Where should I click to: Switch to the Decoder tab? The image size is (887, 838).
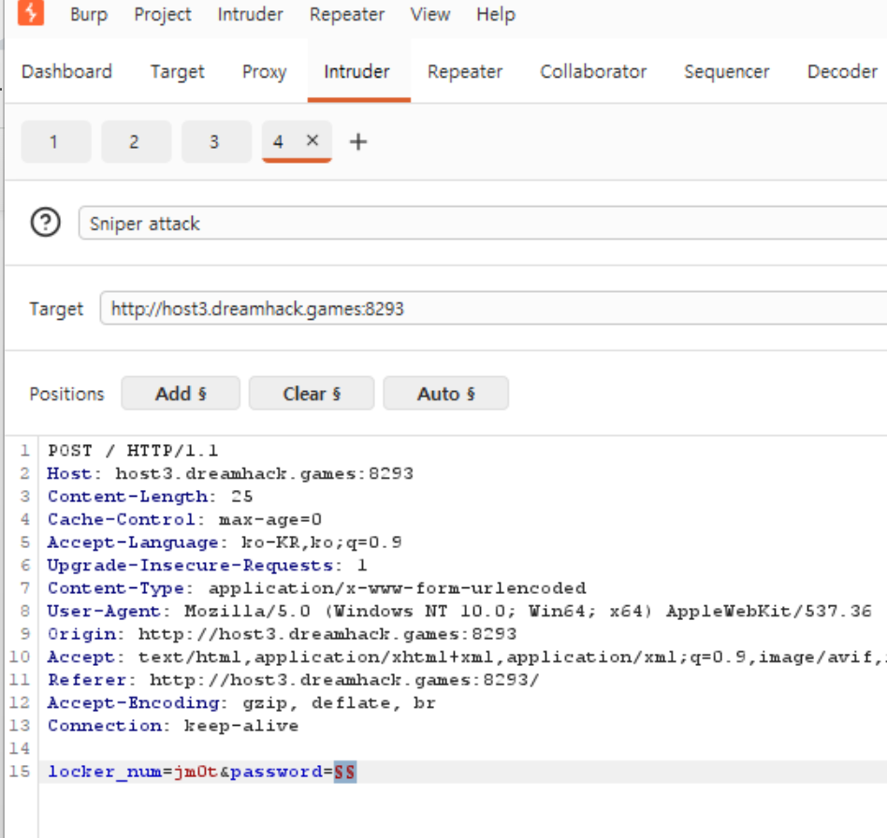pyautogui.click(x=842, y=71)
